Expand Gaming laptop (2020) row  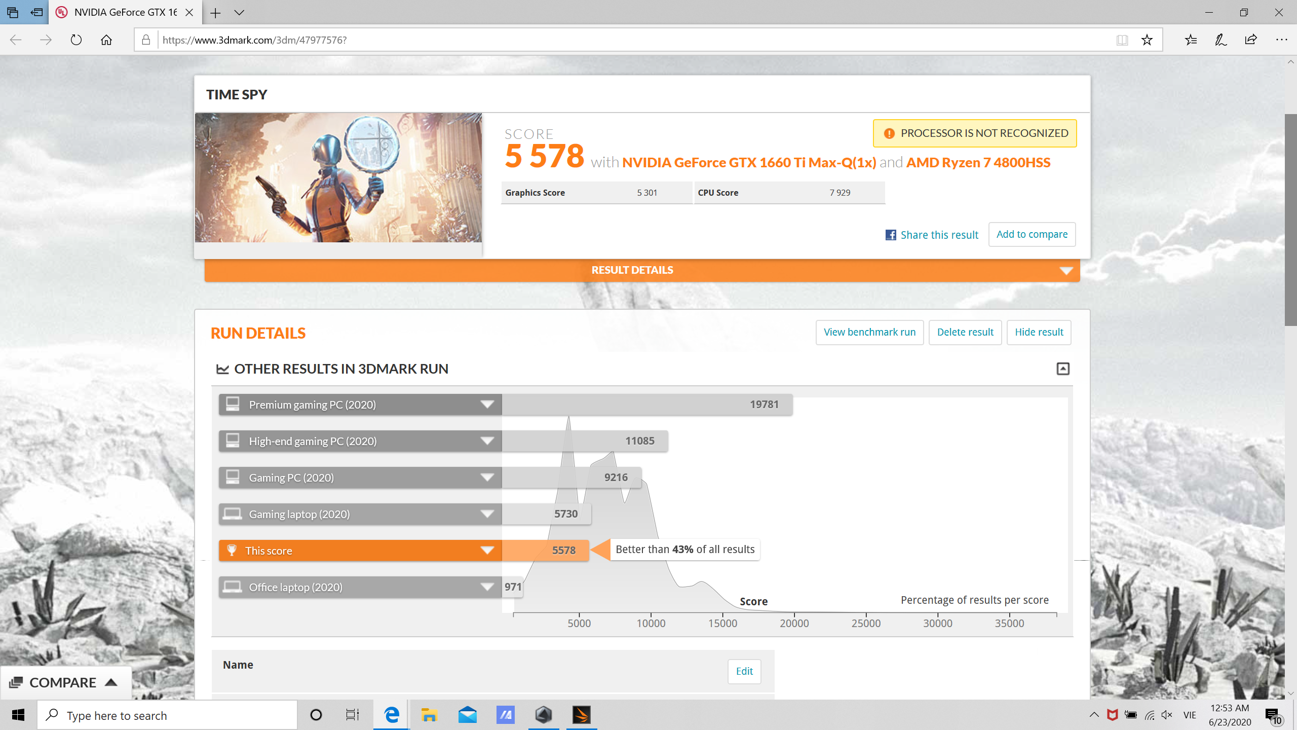click(x=360, y=514)
